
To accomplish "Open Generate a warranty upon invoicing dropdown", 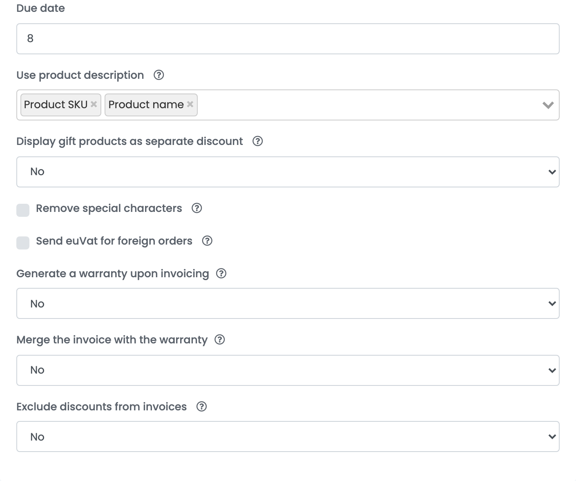I will (x=288, y=303).
